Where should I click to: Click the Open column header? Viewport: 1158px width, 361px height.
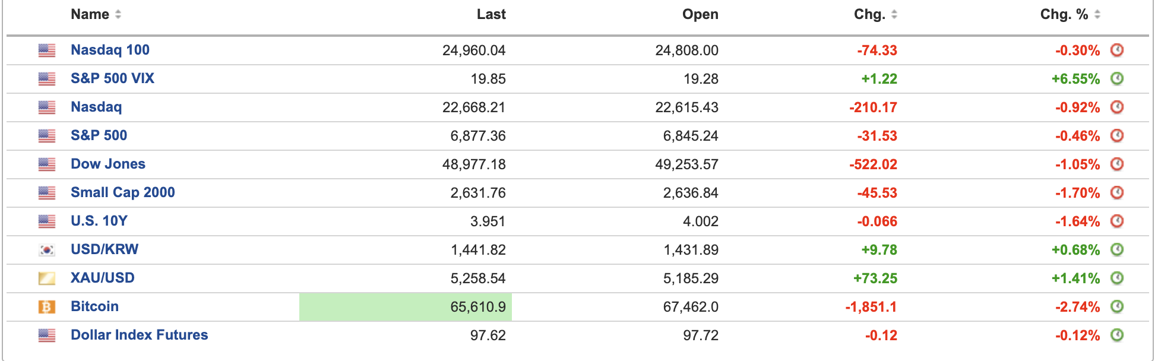(x=700, y=14)
